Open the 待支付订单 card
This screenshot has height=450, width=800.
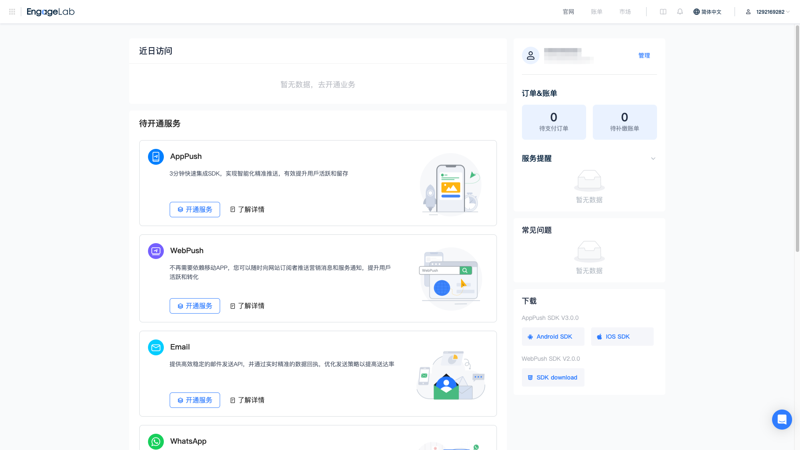pos(554,122)
